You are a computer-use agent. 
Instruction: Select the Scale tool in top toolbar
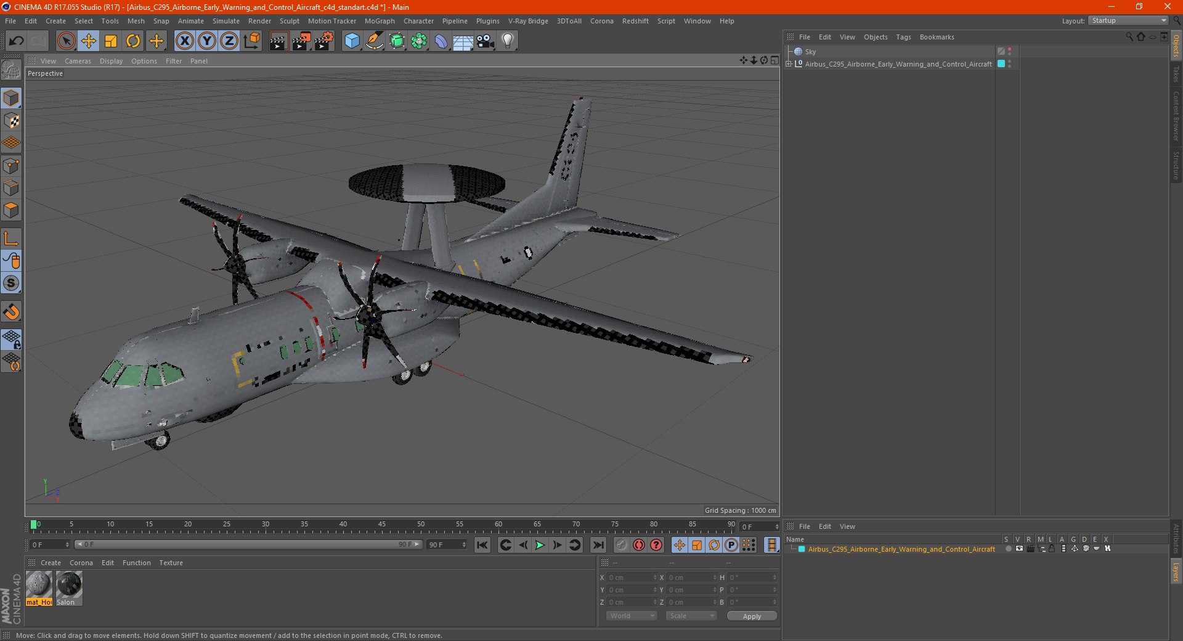(x=111, y=41)
